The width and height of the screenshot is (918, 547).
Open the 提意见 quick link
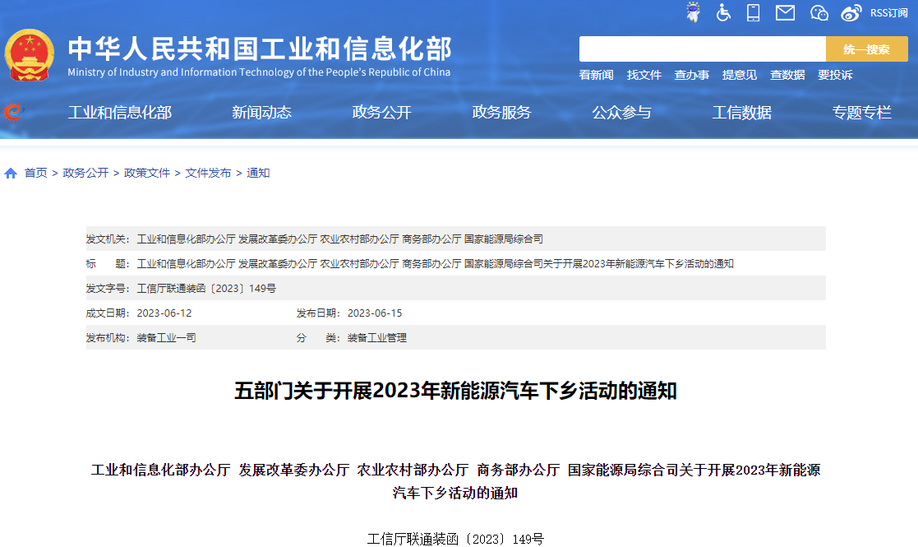click(740, 75)
